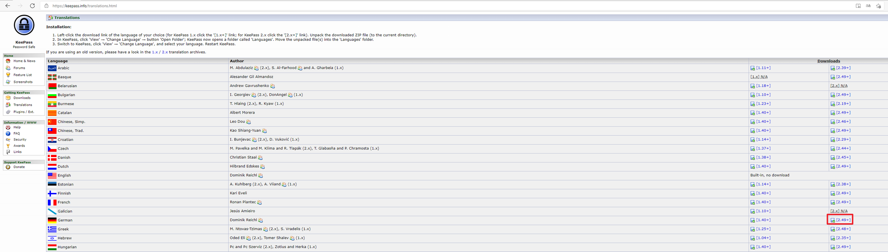Go to Forums from the sidebar
The width and height of the screenshot is (888, 252).
pos(19,68)
